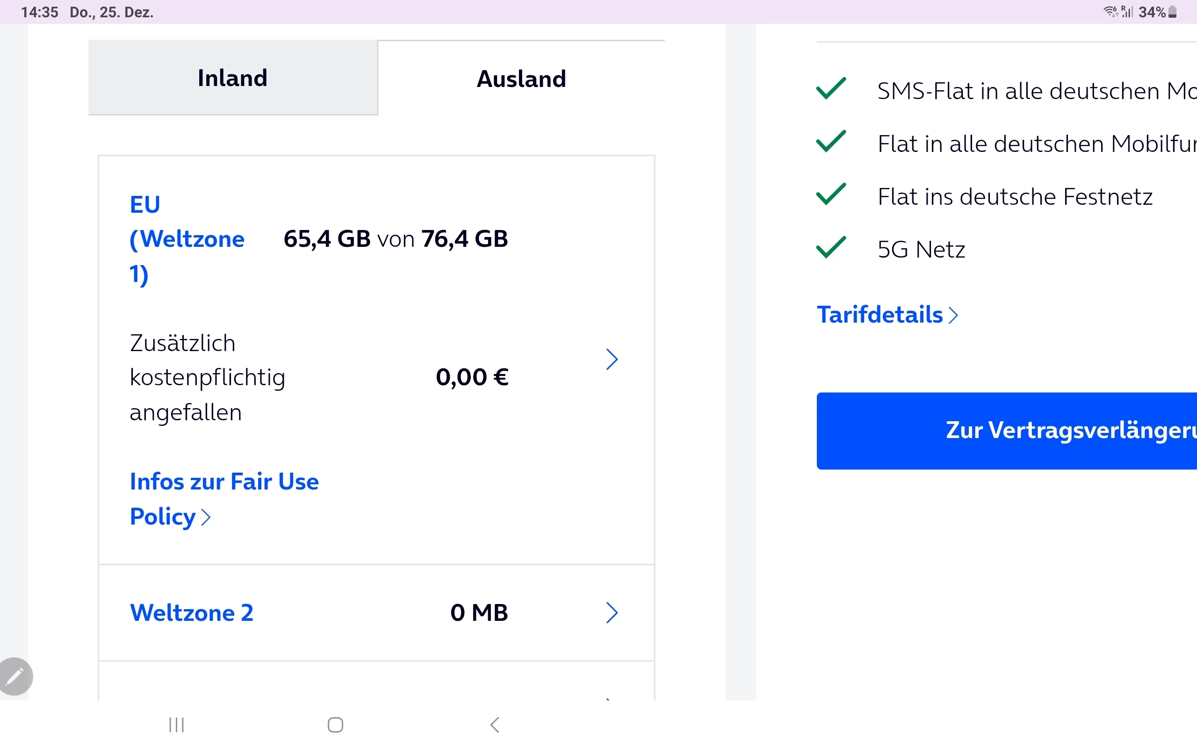The height and width of the screenshot is (748, 1197).
Task: Tap the floating pencil edit icon
Action: (15, 676)
